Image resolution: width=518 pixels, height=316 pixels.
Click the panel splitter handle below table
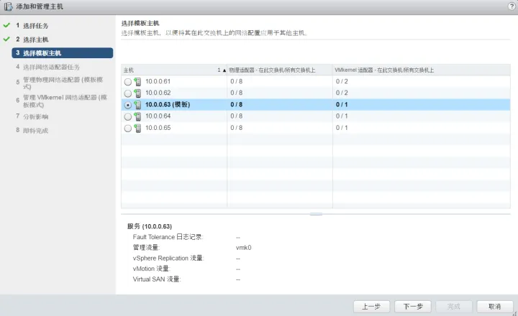pyautogui.click(x=316, y=214)
